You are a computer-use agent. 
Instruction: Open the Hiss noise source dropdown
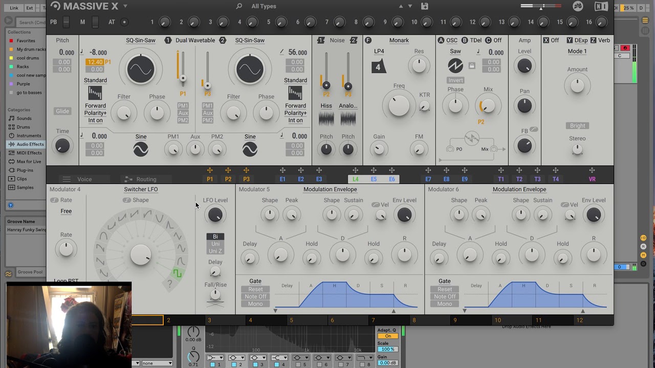[326, 106]
